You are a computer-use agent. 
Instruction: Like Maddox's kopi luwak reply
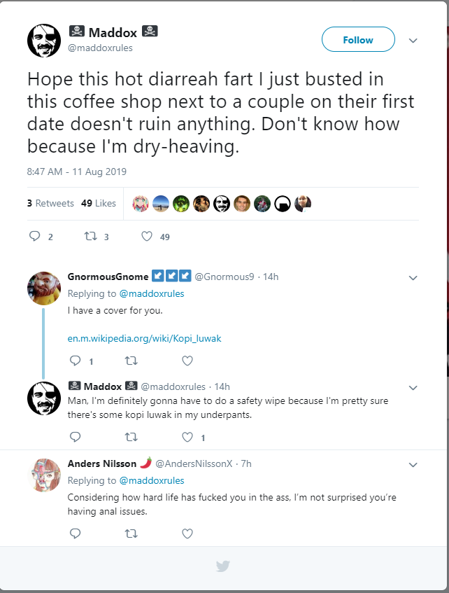click(187, 438)
